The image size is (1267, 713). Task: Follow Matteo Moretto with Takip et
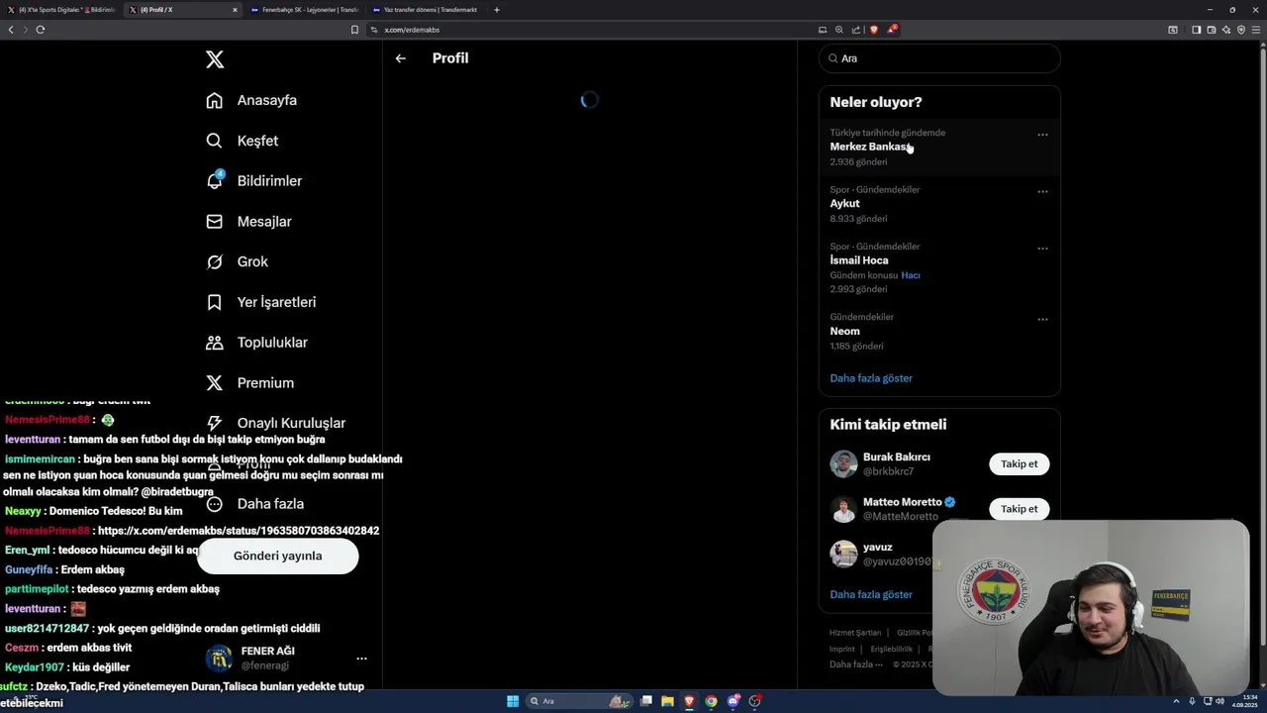1019,509
